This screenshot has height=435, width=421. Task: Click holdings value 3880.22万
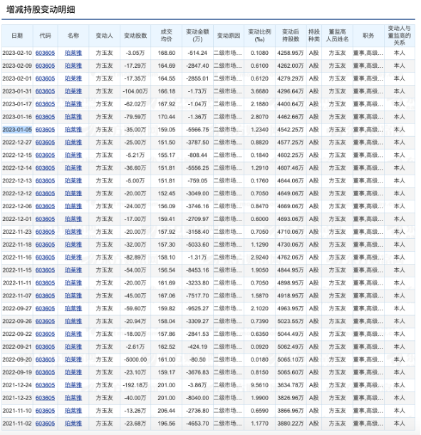(x=291, y=424)
